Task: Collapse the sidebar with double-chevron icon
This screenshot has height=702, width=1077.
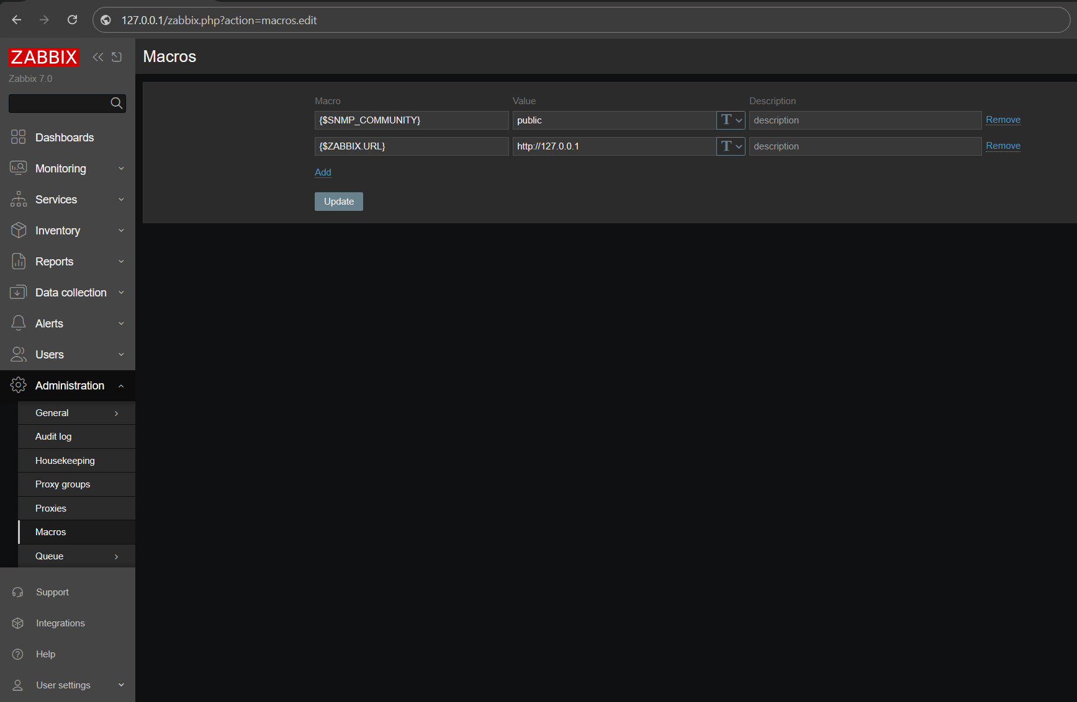Action: coord(97,57)
